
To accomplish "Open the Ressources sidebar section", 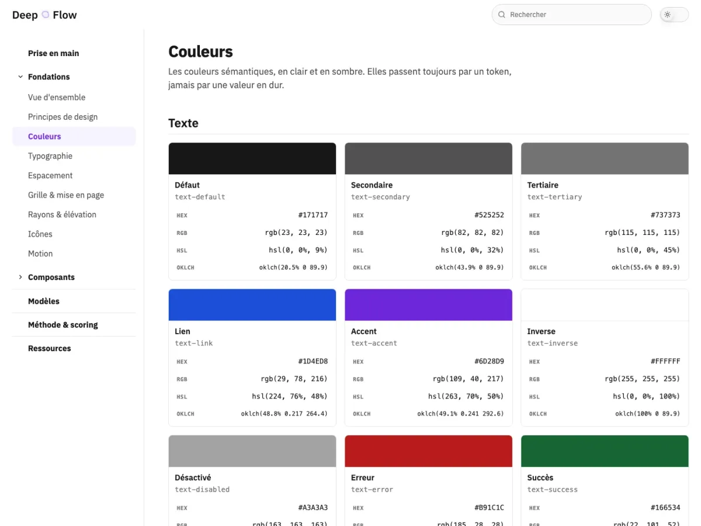I will pyautogui.click(x=50, y=348).
